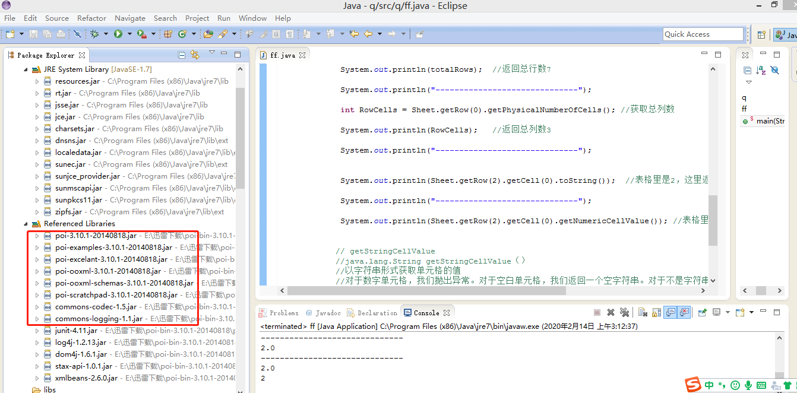
Task: Select the Java perspective button
Action: 786,34
